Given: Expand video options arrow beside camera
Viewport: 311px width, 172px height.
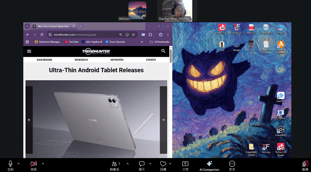Looking at the screenshot, I should (x=43, y=164).
